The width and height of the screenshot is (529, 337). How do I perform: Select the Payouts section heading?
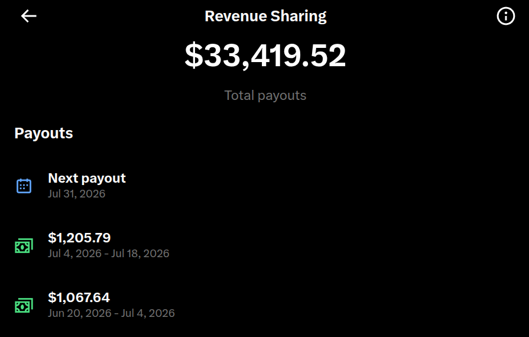click(44, 133)
